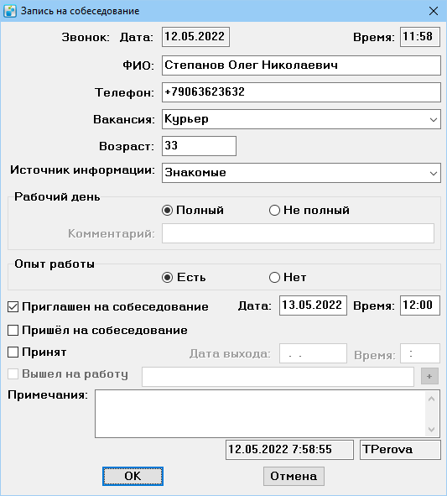447x496 pixels.
Task: Click the timestamp field 12.05.2022 7:58:55
Action: (289, 450)
